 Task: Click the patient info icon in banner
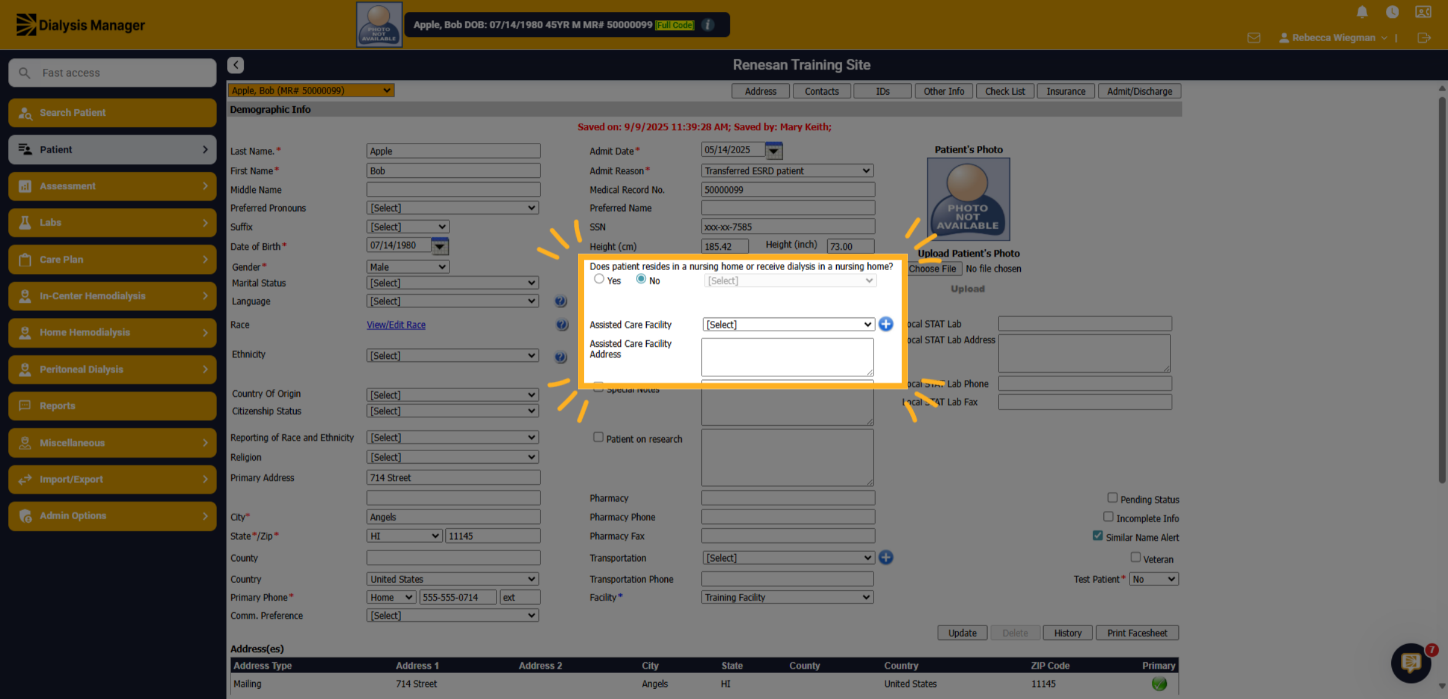click(x=708, y=25)
